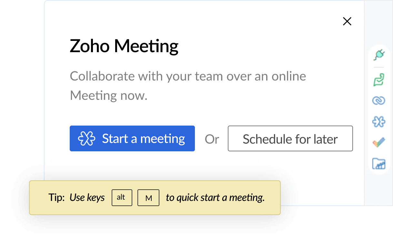Click the 'Meeting now.' text line
393x246 pixels.
point(109,96)
